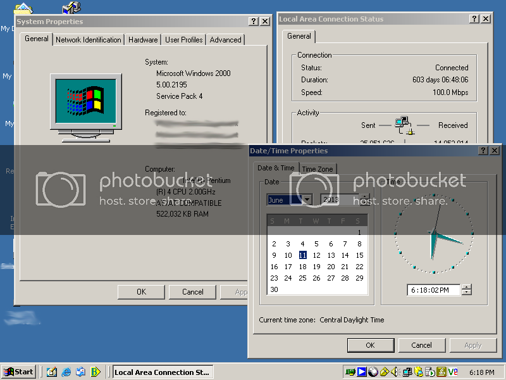Select calendar day 1

(359, 232)
